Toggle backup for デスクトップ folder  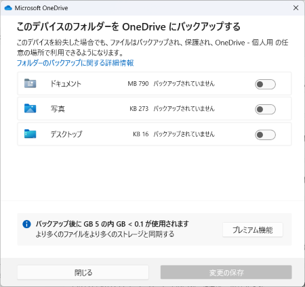coord(265,135)
